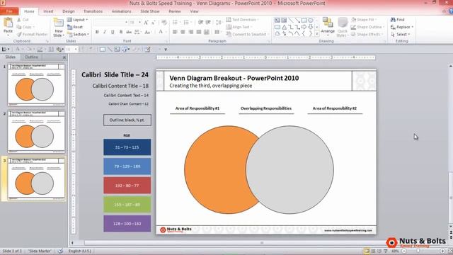Start Slide Show from status bar
The image size is (453, 255).
[385, 251]
